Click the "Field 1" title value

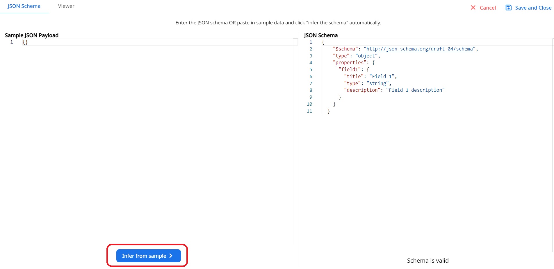click(x=382, y=76)
